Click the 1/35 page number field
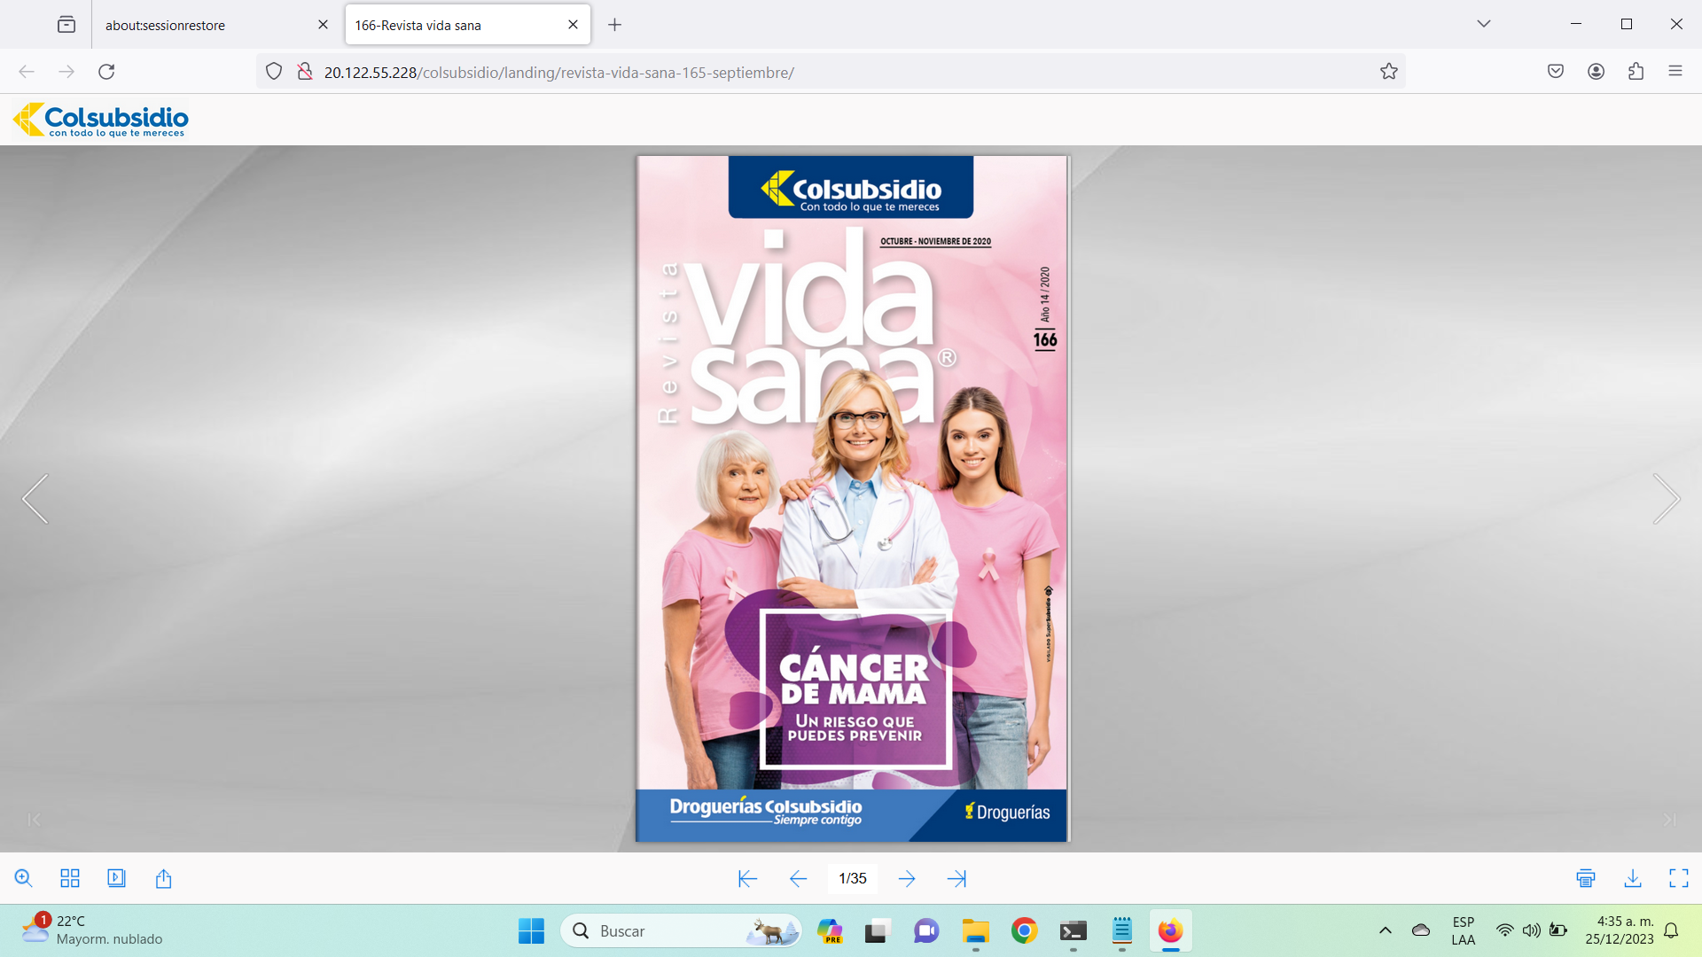This screenshot has height=957, width=1702. [x=853, y=878]
